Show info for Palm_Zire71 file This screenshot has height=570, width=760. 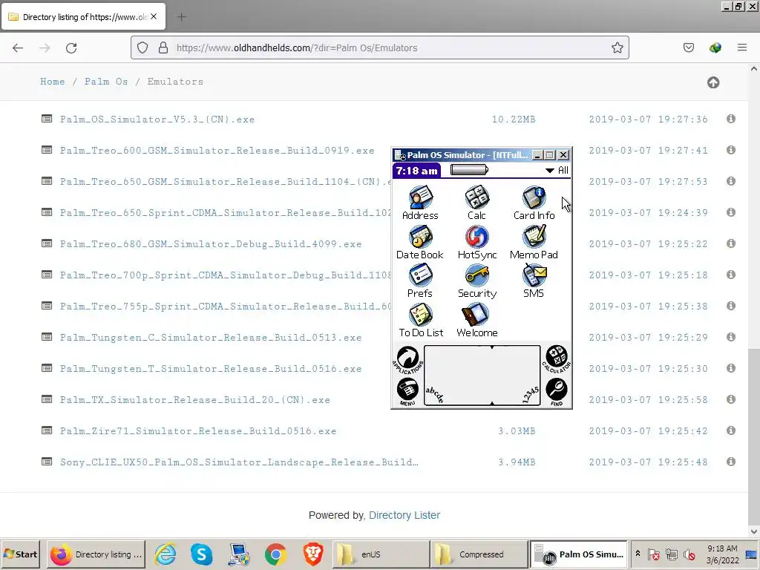(731, 430)
